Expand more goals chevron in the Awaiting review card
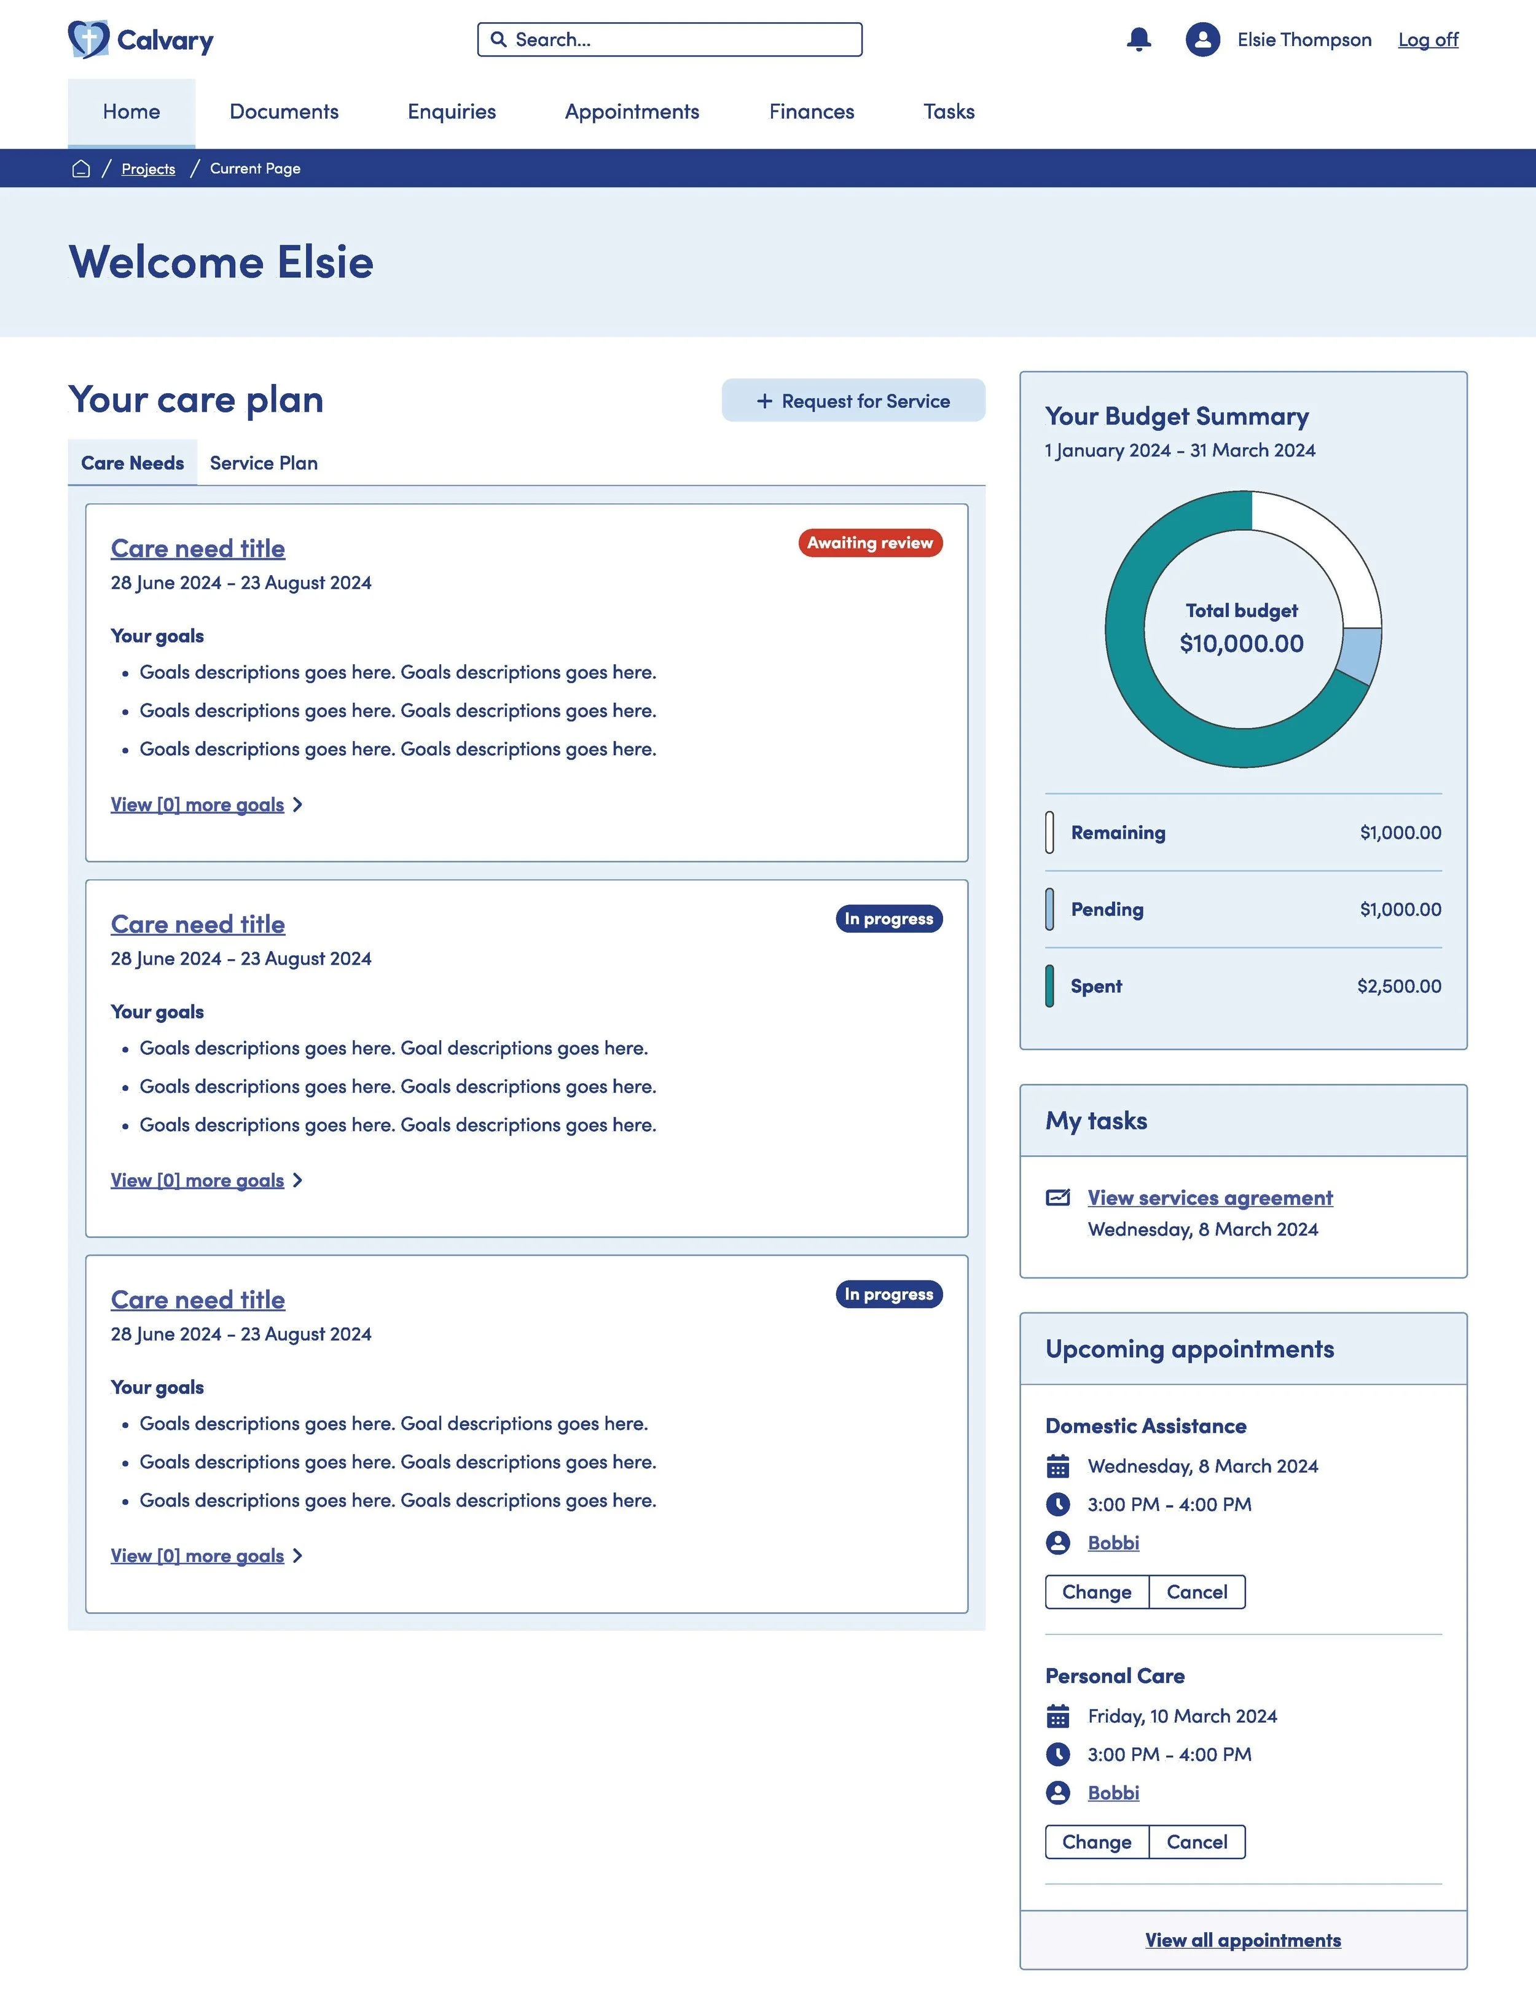The width and height of the screenshot is (1536, 1990). pos(298,805)
